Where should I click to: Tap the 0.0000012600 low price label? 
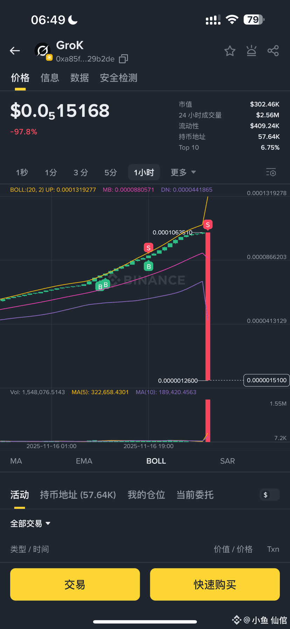coord(178,381)
